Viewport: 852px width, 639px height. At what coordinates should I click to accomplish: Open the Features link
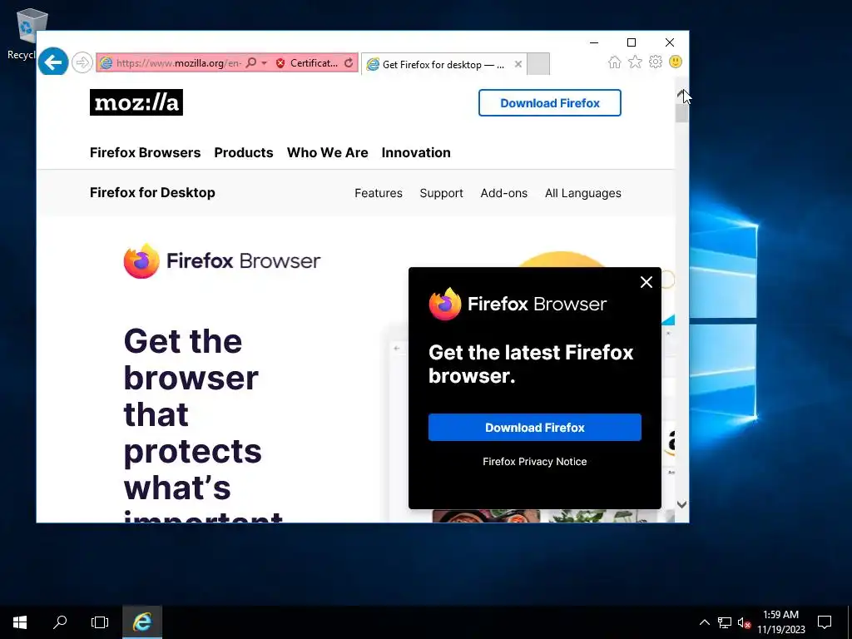379,193
